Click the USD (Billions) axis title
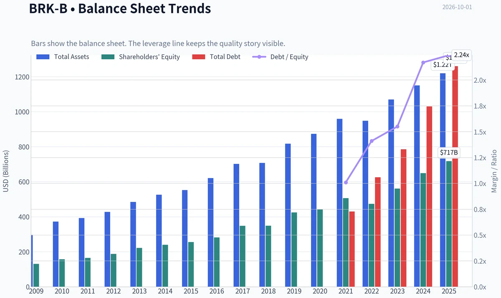501x298 pixels. tap(6, 171)
